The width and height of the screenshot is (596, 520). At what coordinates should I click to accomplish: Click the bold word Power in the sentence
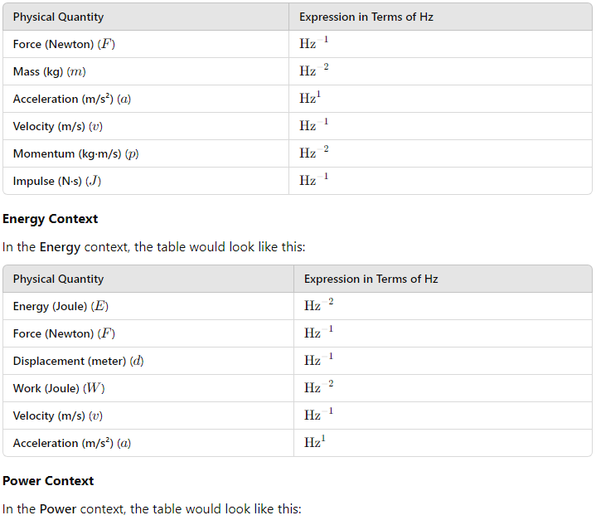[x=58, y=509]
